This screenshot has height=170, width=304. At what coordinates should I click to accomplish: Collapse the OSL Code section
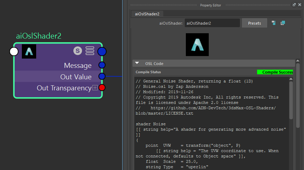(x=137, y=63)
